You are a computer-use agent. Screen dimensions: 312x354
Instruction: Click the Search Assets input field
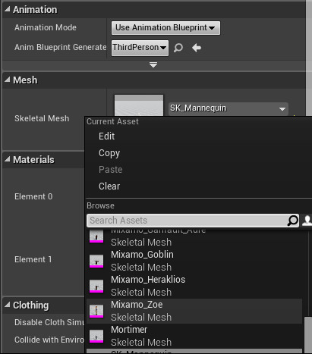pos(193,221)
